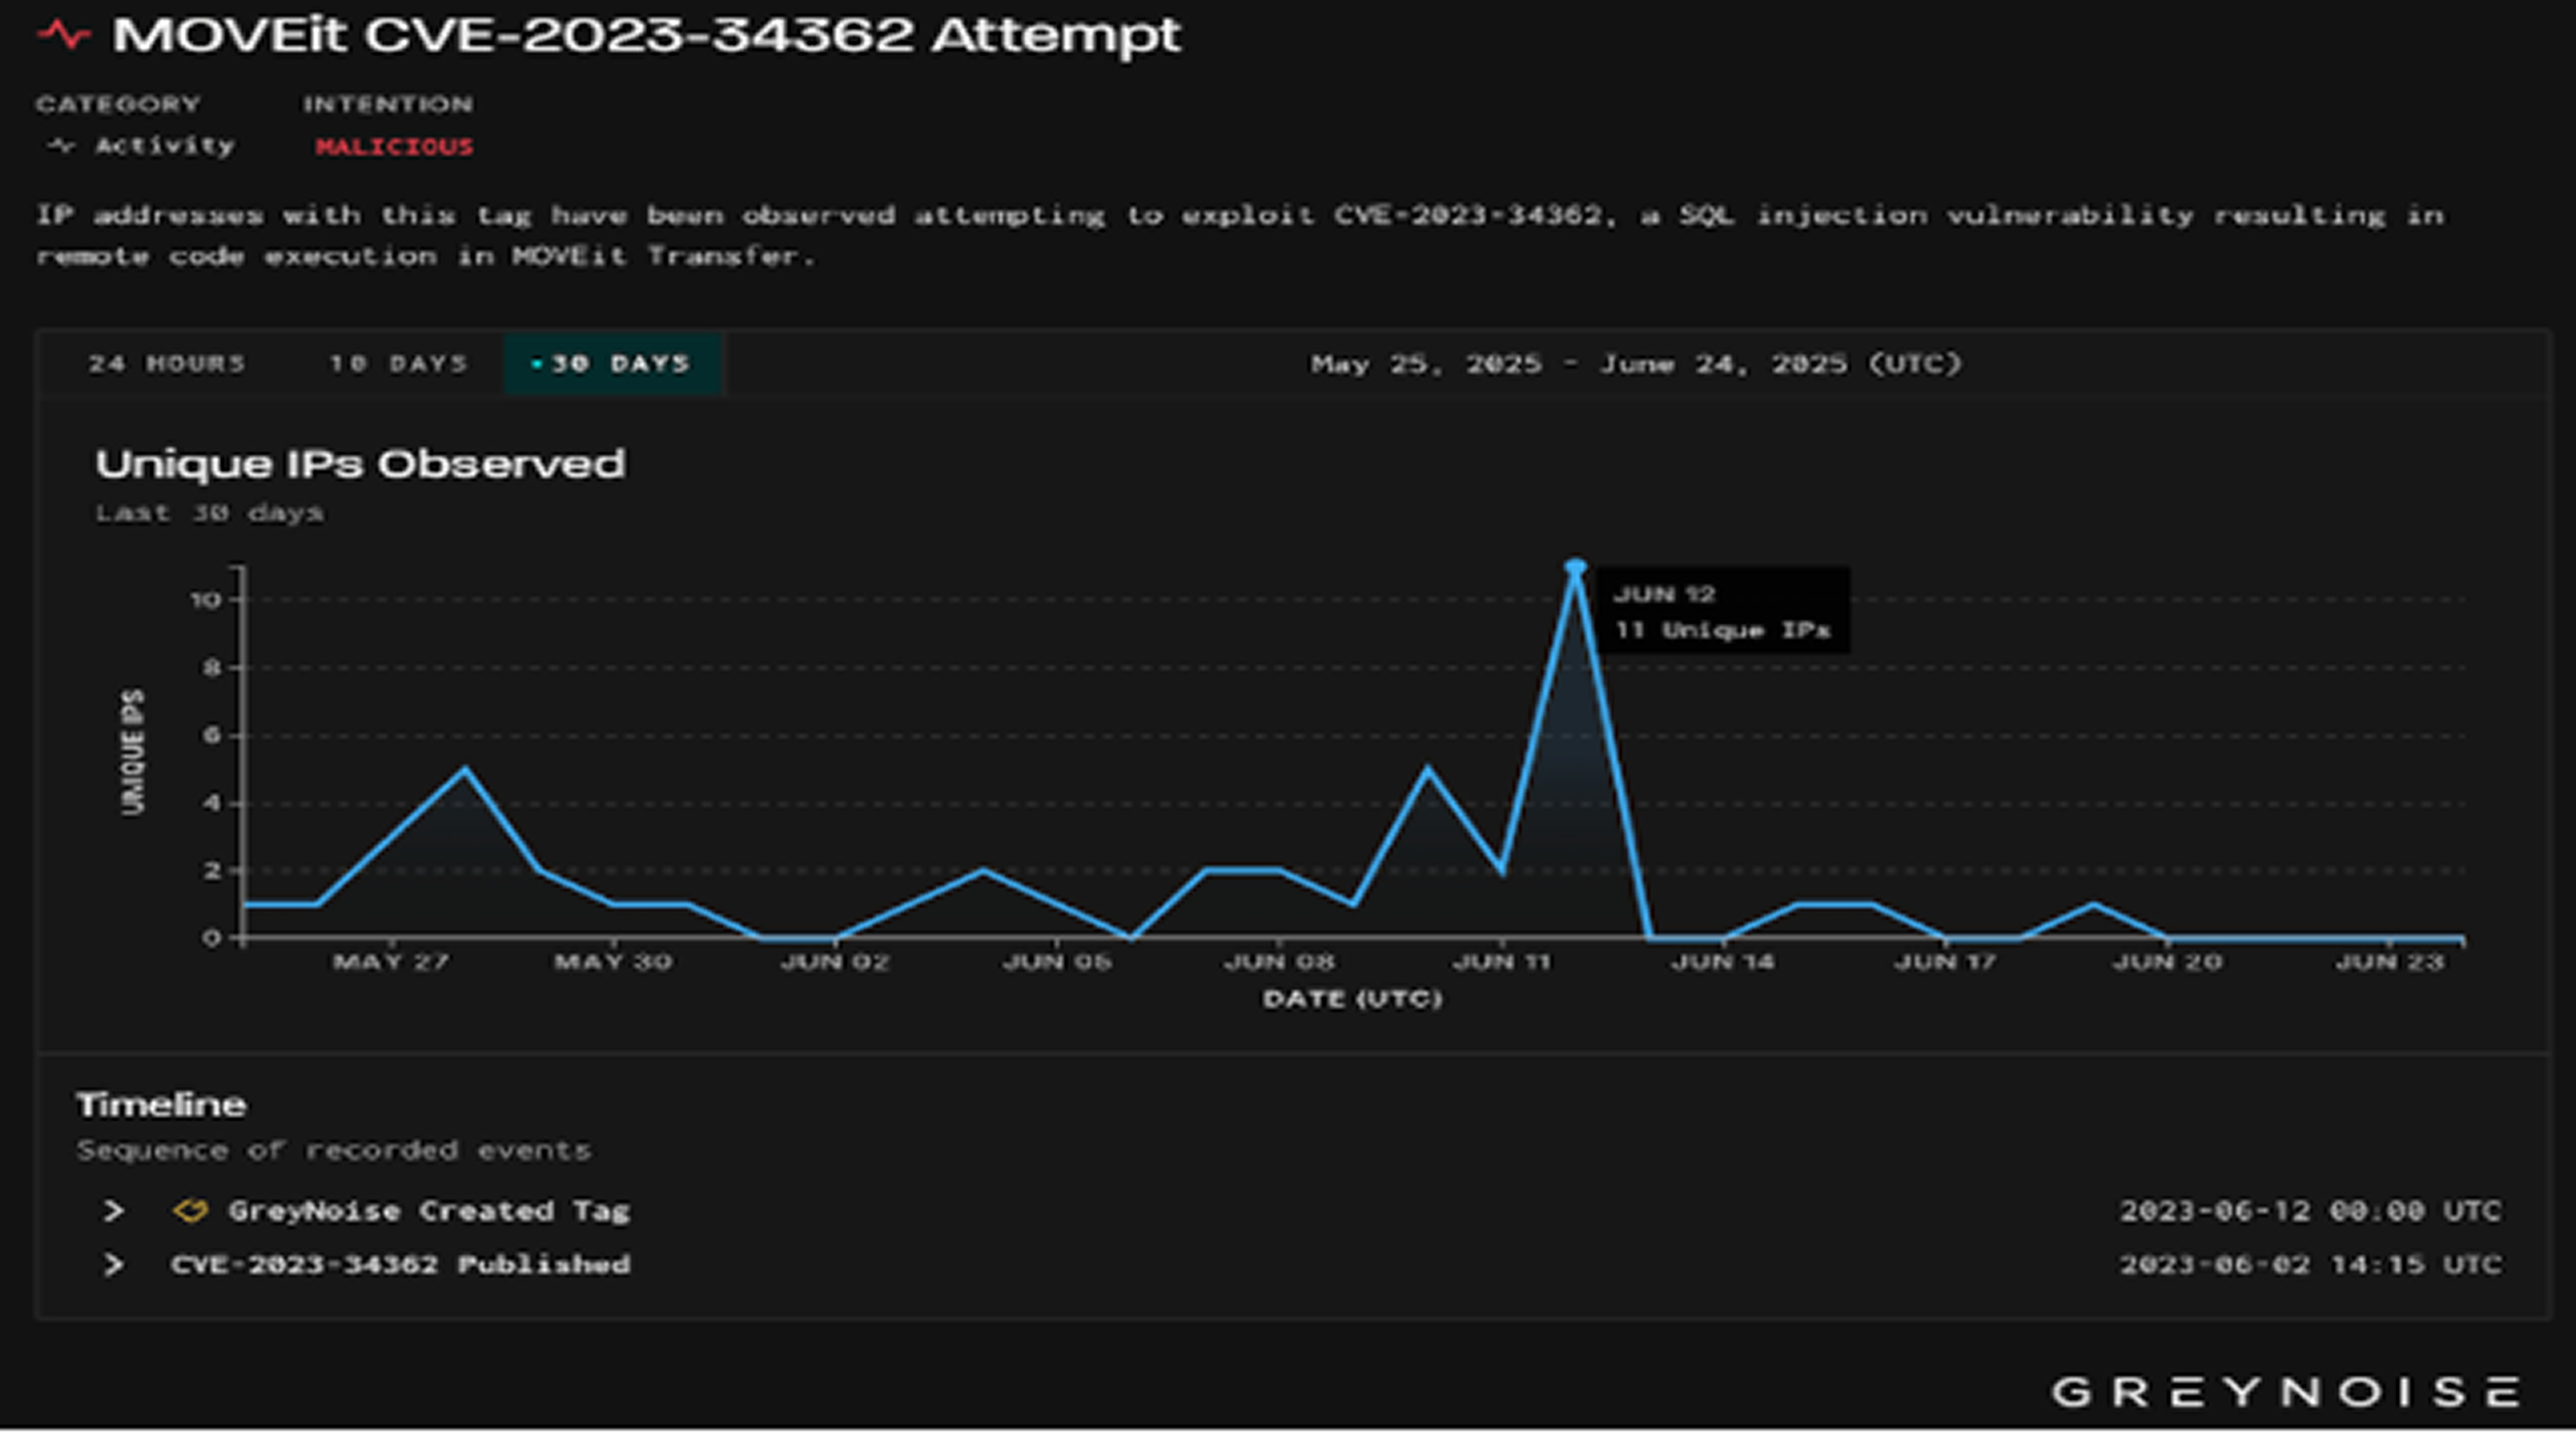The image size is (2576, 1432).
Task: Switch to the 24 HOURS tab
Action: point(166,364)
